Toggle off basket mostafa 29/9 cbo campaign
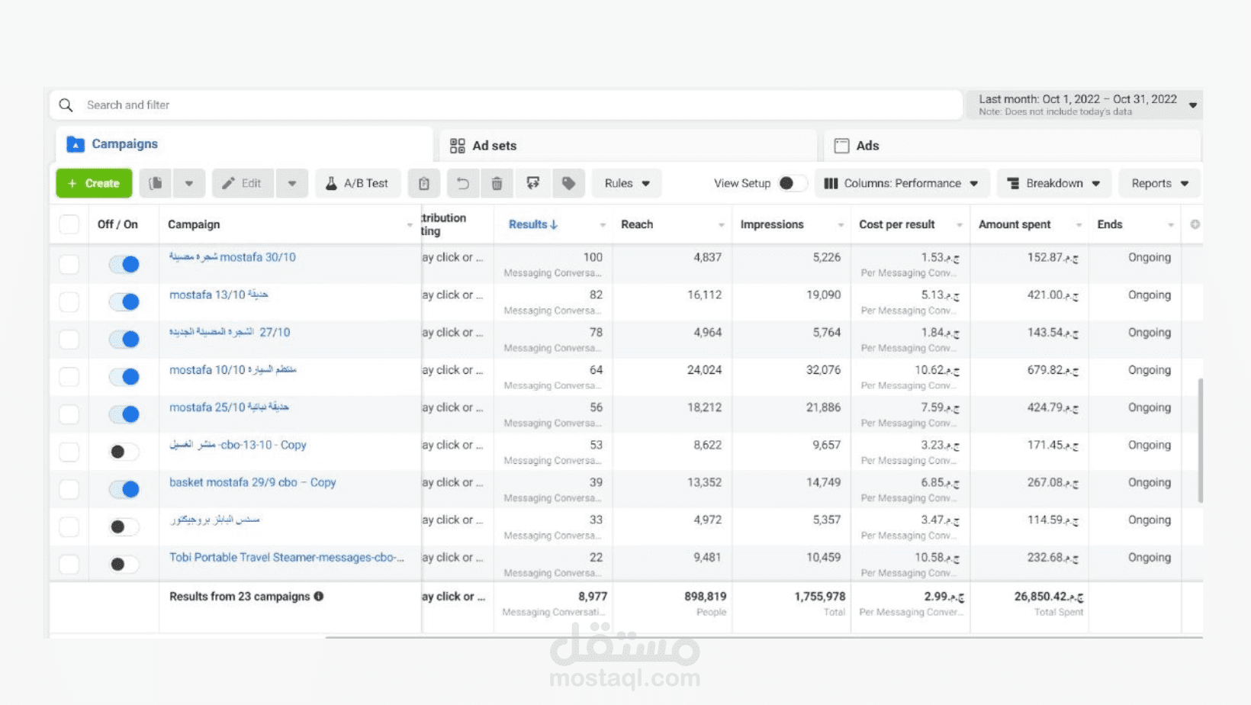Screen dimensions: 1251x705 click(x=124, y=489)
